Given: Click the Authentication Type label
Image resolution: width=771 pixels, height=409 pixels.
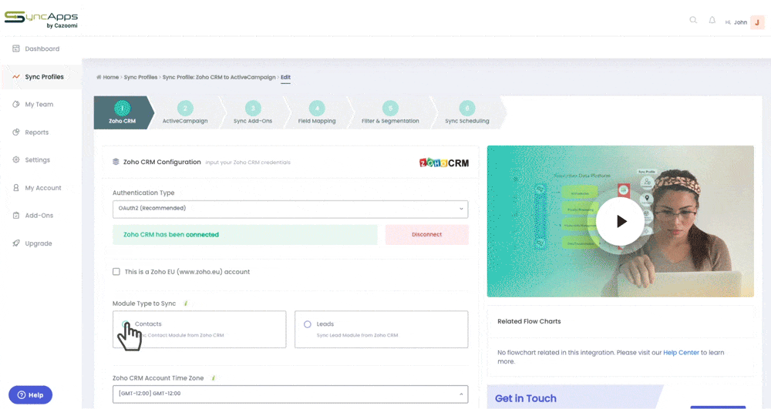Looking at the screenshot, I should pos(143,193).
